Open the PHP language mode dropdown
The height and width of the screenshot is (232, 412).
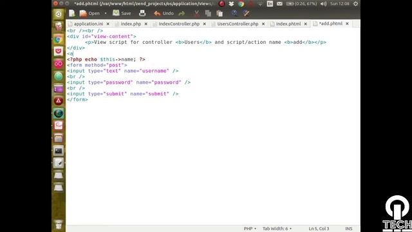(250, 229)
